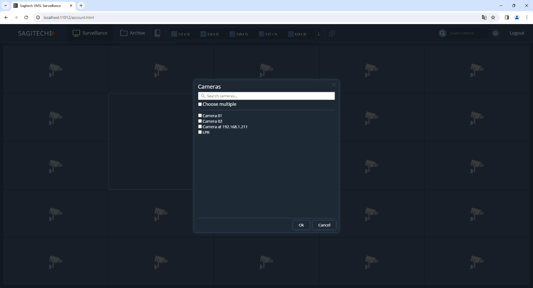Check the LPR camera checkbox
Screen dimensions: 533x288
coord(200,132)
